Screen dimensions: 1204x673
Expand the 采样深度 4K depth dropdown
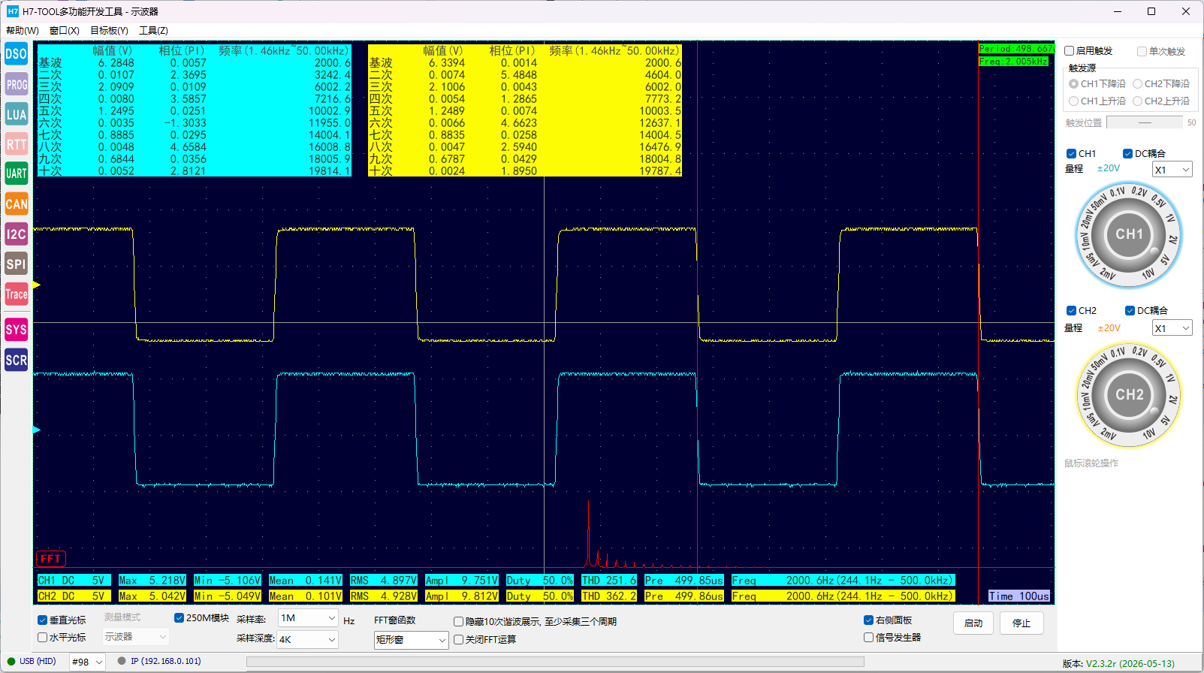tap(308, 639)
